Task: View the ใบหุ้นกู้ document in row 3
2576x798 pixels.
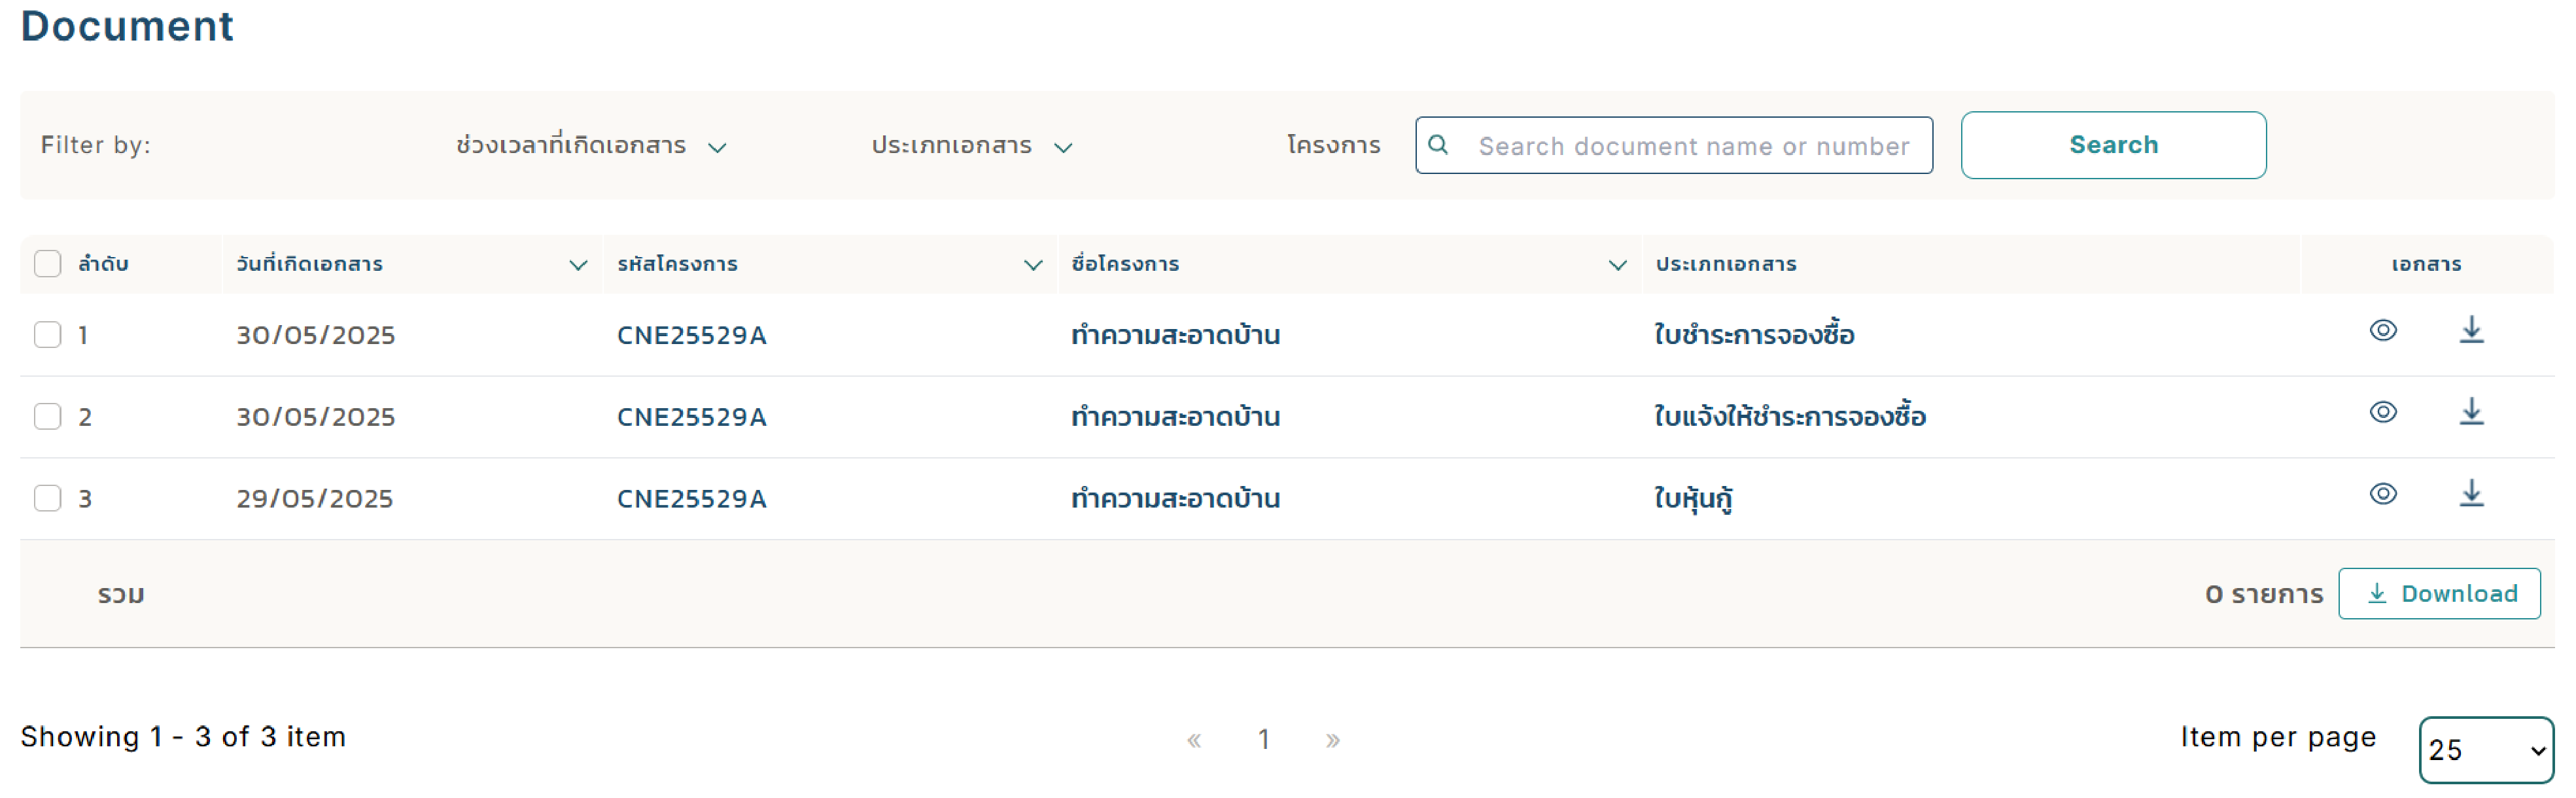Action: (2383, 494)
